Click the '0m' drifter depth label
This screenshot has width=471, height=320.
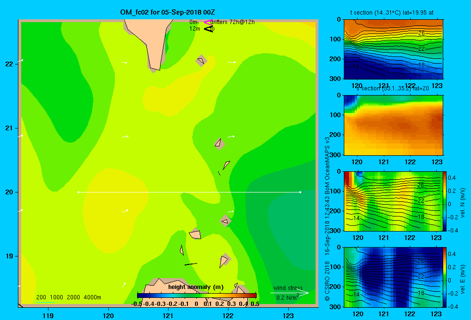pos(194,22)
